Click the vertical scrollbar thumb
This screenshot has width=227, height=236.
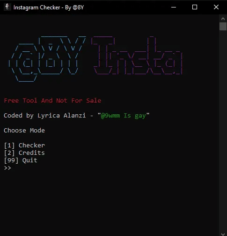pyautogui.click(x=223, y=26)
